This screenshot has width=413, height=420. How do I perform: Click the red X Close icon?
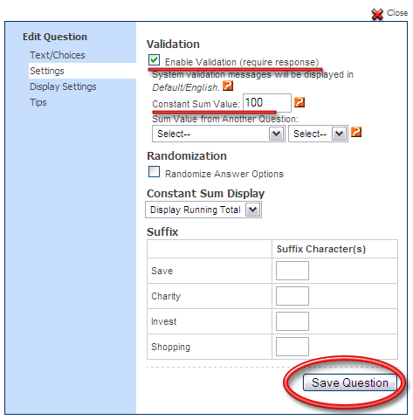pos(377,14)
